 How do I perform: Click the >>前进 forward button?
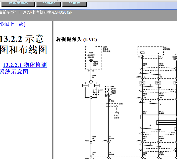pos(75,4)
